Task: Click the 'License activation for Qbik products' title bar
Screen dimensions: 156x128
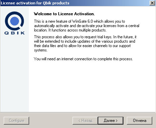Action: pos(78,3)
